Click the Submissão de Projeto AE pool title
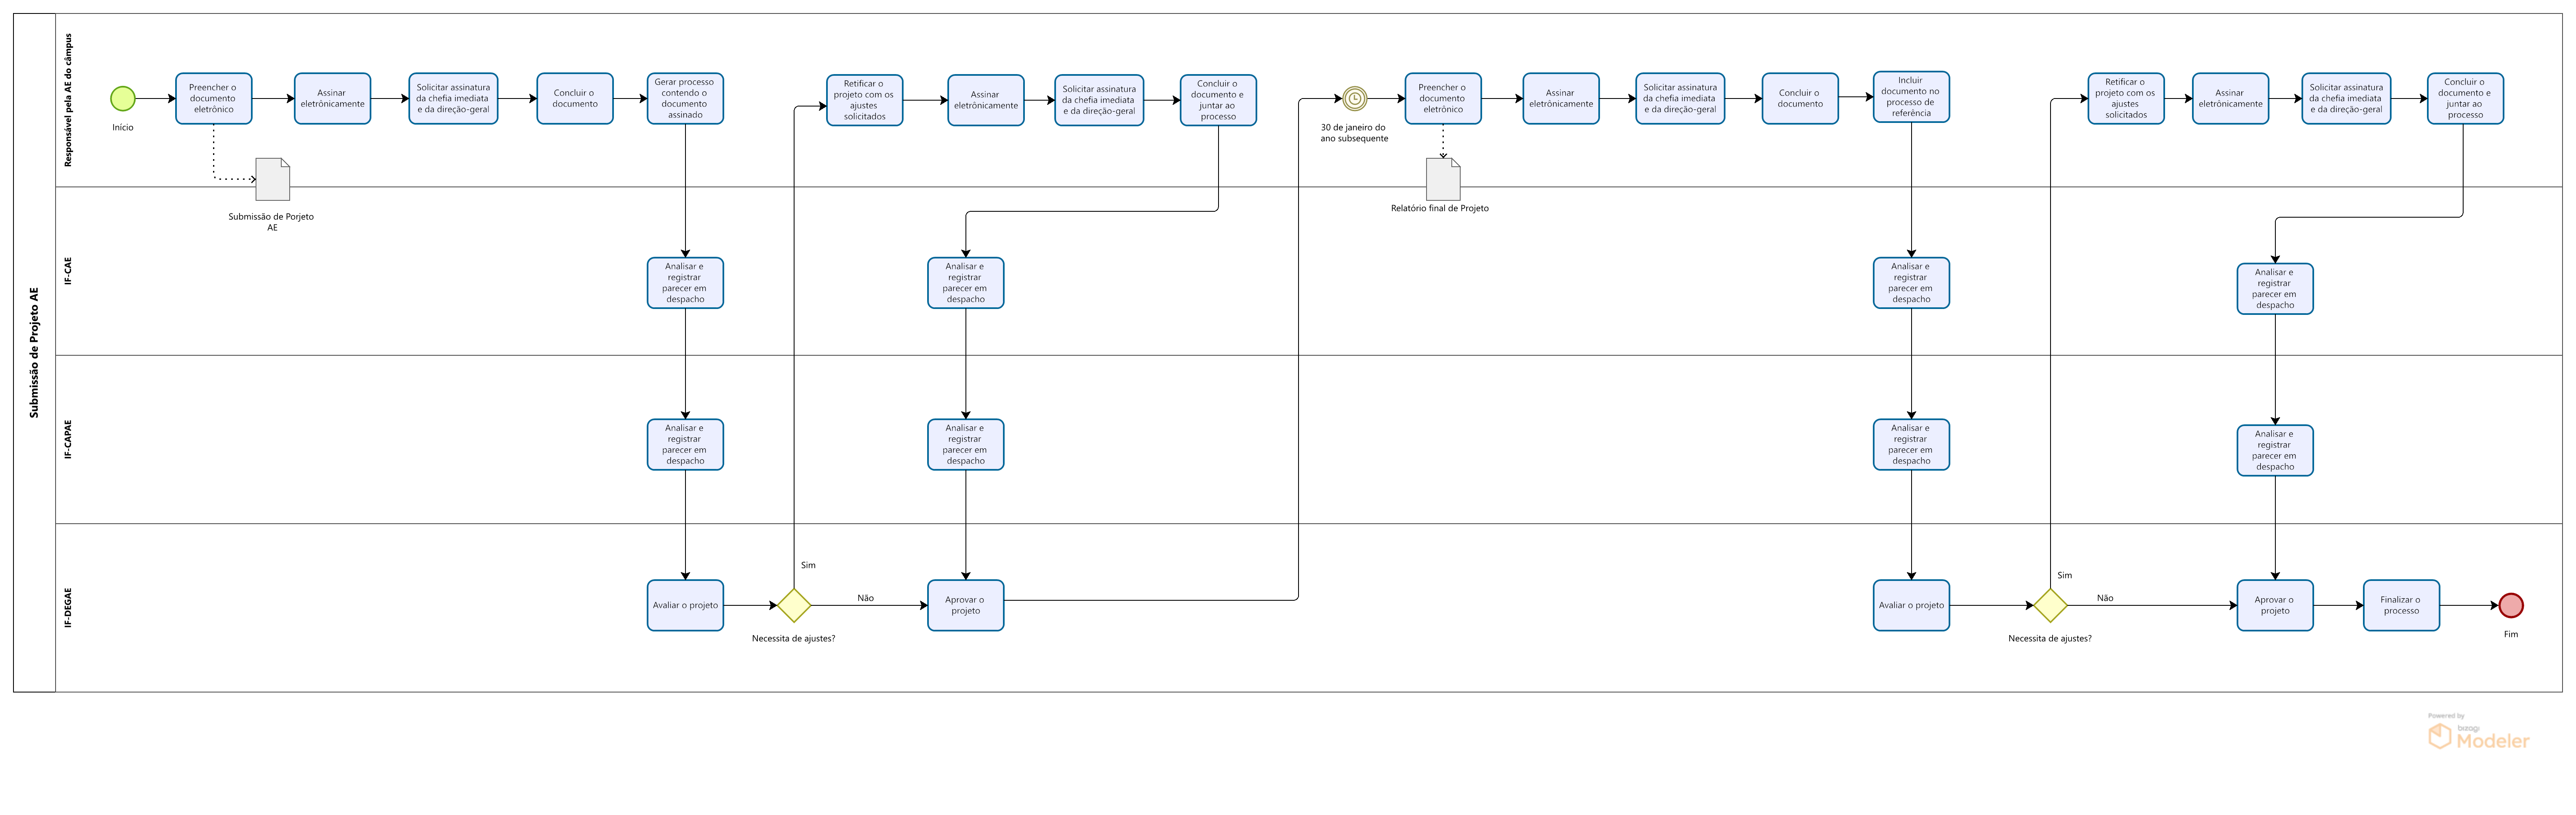Screen dimensions: 2576x815 click(x=34, y=352)
